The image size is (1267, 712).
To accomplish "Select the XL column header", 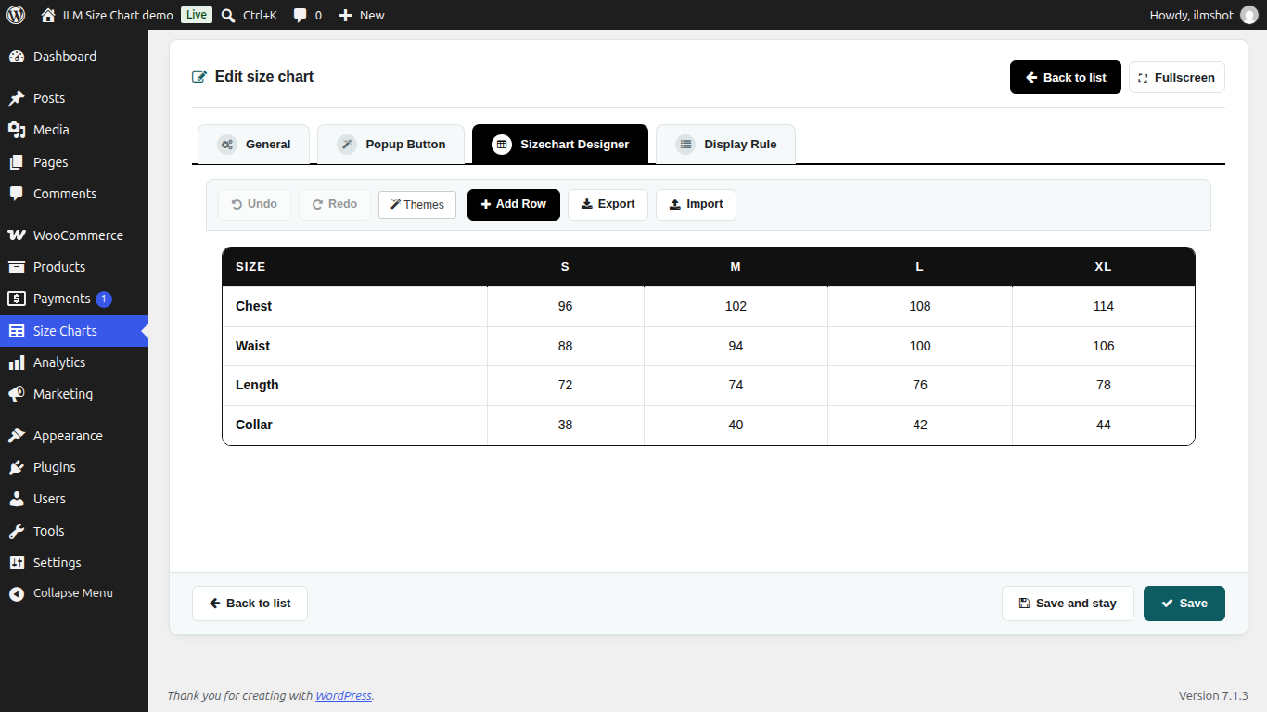I will (x=1103, y=267).
